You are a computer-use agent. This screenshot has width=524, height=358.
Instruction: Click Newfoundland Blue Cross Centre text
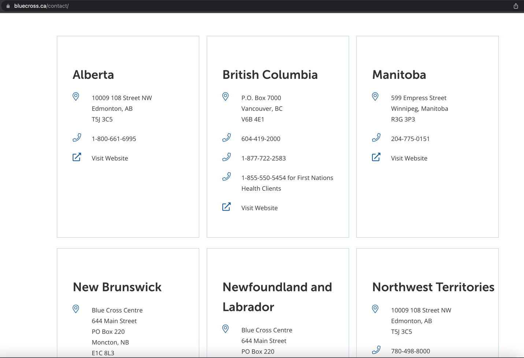(267, 330)
